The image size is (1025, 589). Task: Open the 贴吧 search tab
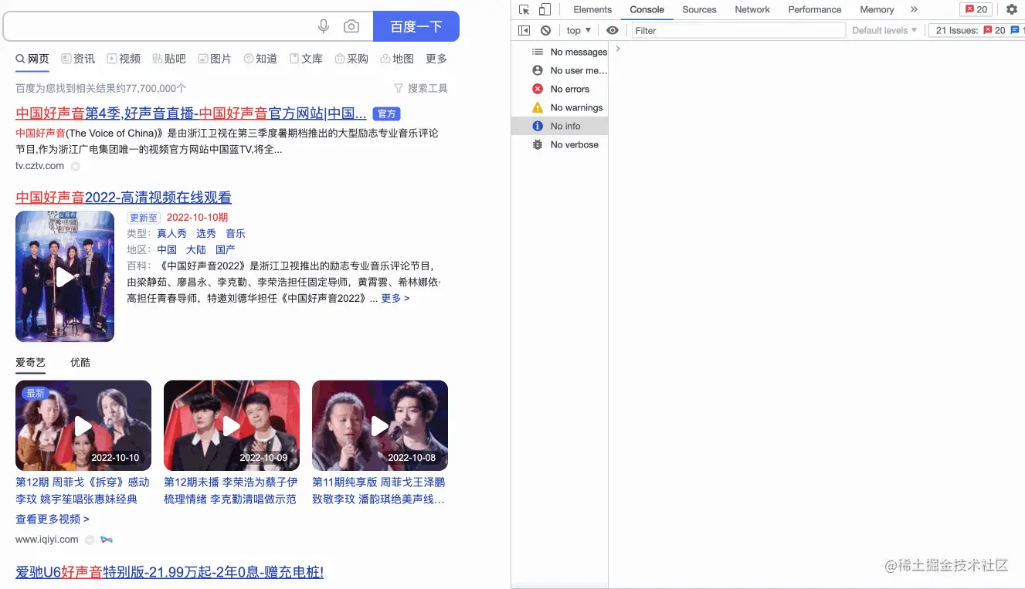click(x=169, y=59)
